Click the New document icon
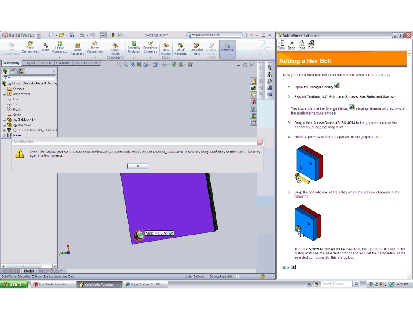 tap(51, 35)
